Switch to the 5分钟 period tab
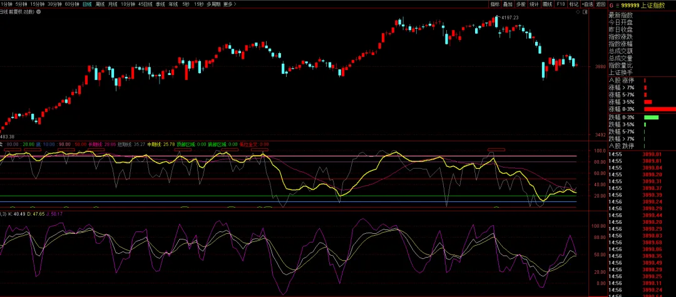Viewport: 676px width, 297px height. tap(21, 4)
